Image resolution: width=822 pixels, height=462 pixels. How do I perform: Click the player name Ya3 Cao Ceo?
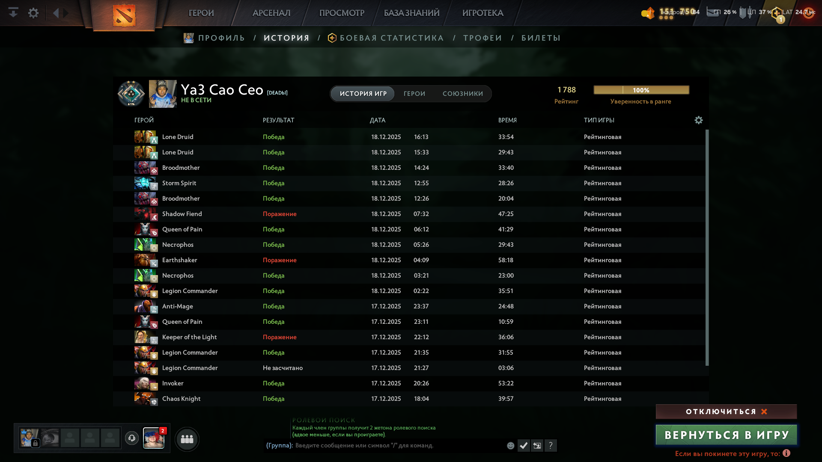click(x=222, y=90)
